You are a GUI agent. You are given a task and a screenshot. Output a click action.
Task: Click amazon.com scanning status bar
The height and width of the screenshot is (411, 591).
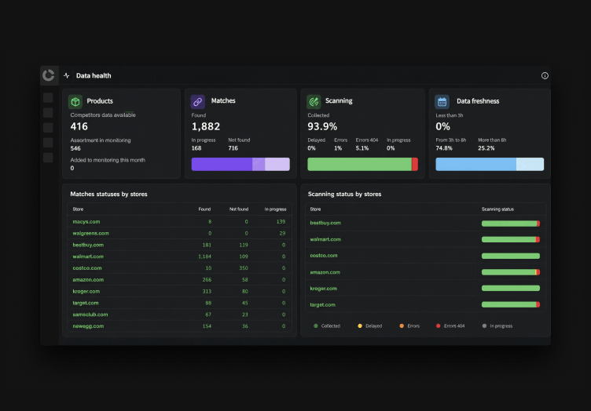point(511,272)
